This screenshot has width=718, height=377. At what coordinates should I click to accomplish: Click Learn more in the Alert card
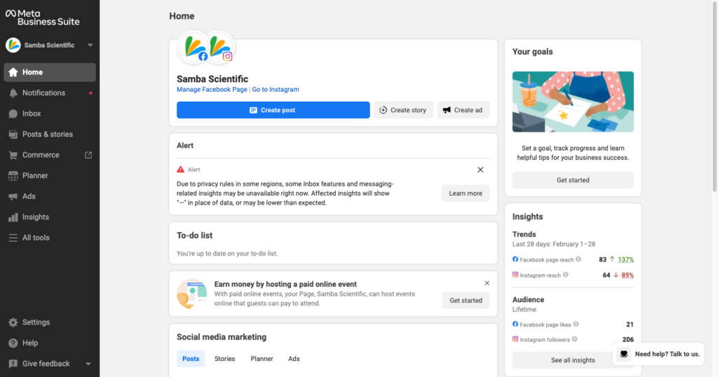(466, 193)
